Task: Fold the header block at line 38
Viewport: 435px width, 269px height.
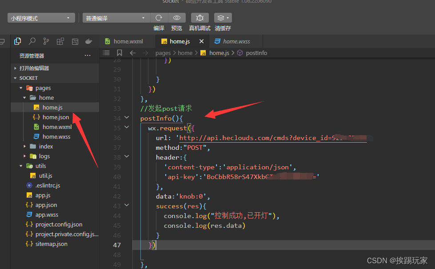Action: point(127,156)
